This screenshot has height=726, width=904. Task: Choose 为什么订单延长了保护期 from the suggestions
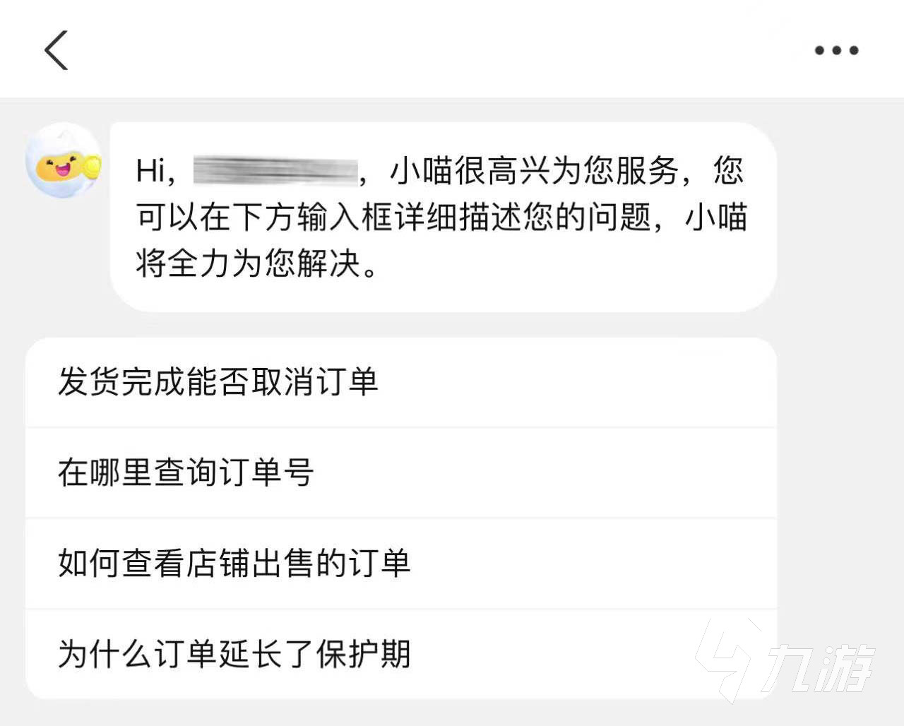point(234,653)
